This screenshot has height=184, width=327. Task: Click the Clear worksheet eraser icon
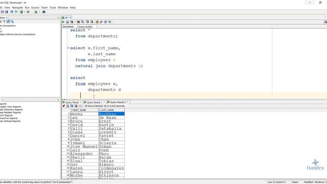(x=106, y=22)
